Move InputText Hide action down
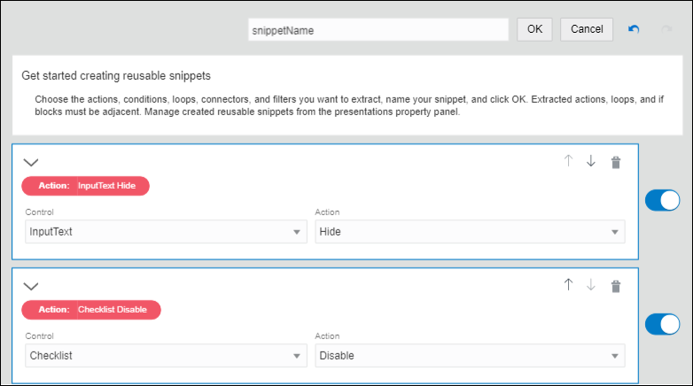693x386 pixels. tap(591, 161)
